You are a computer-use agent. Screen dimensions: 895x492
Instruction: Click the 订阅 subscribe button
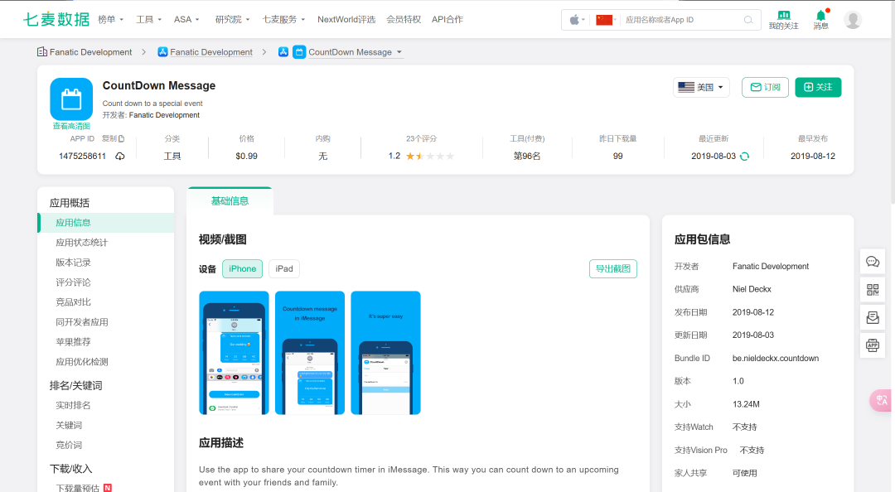765,87
